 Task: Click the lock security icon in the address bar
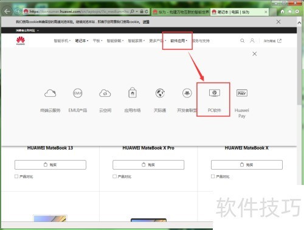(142, 12)
